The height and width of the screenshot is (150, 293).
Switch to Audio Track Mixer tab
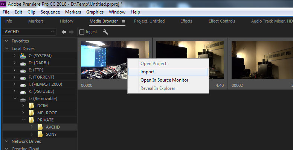pos(272,21)
